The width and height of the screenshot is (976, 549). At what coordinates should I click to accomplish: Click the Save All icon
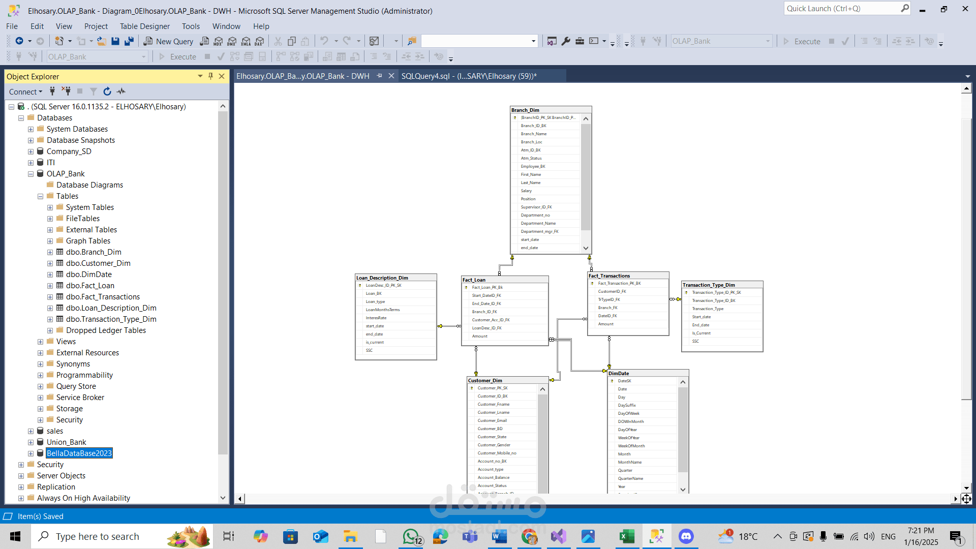pos(129,41)
